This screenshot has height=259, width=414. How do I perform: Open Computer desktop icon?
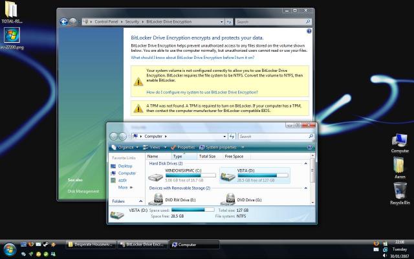click(400, 143)
